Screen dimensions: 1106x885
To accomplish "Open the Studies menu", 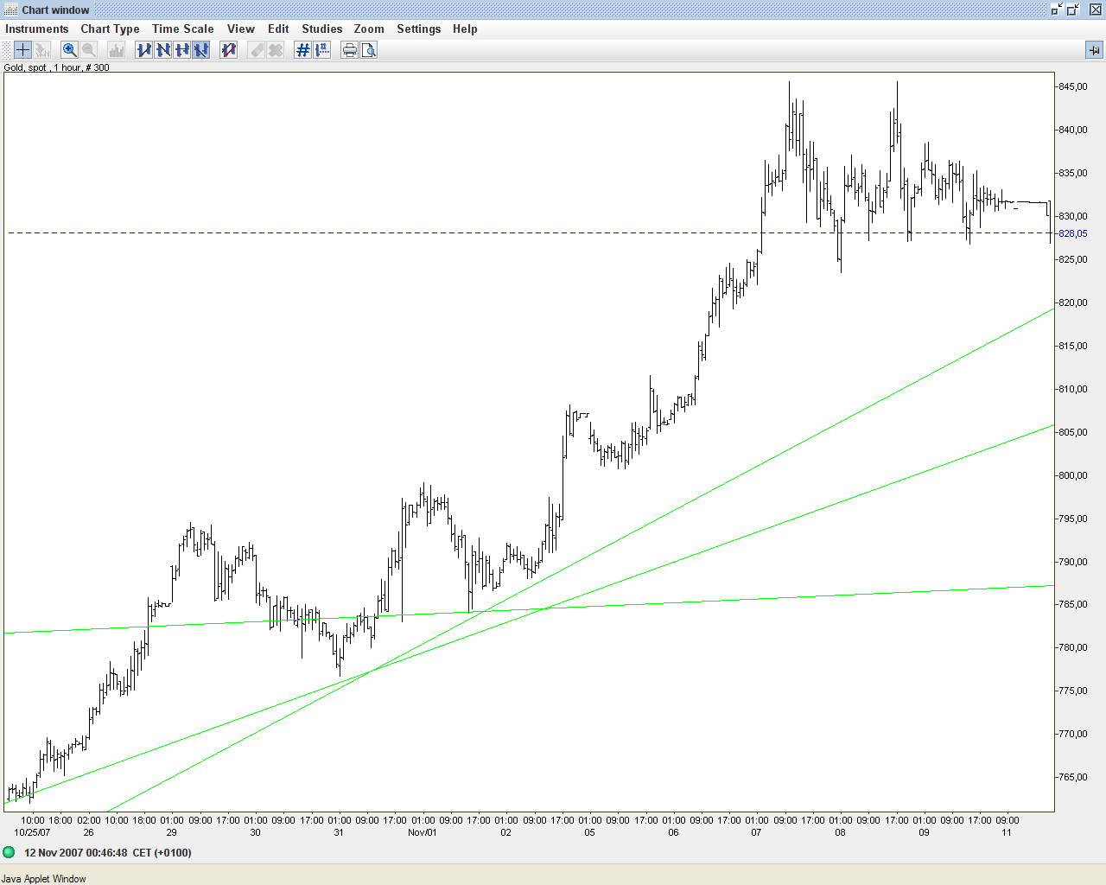I will pos(322,29).
